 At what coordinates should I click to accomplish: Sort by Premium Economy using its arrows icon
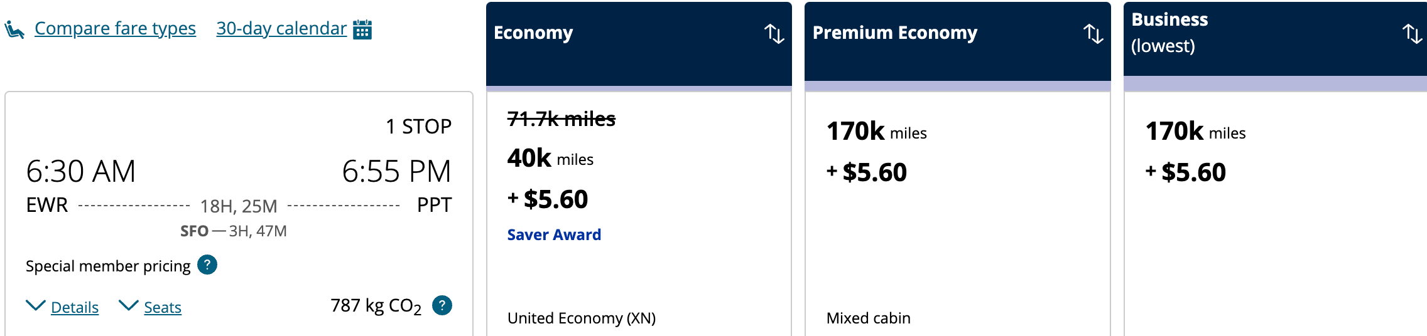point(1093,33)
